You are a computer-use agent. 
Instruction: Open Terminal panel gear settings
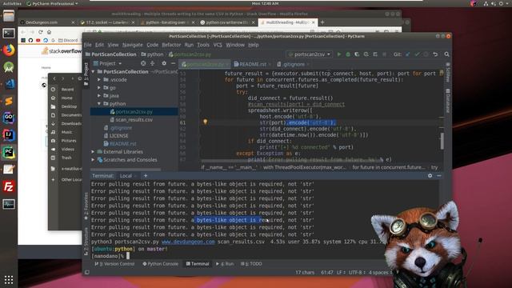click(430, 176)
